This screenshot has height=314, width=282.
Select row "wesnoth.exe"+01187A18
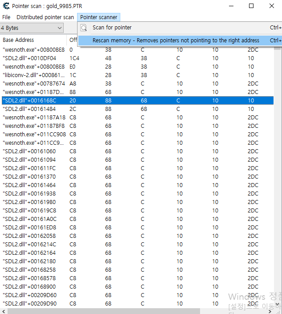138,117
